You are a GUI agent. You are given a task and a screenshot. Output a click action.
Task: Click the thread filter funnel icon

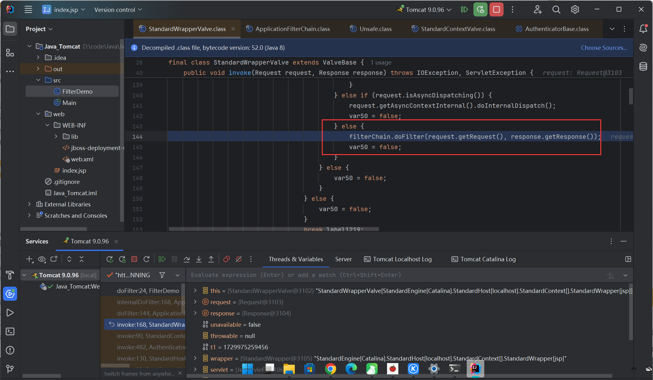(x=162, y=275)
